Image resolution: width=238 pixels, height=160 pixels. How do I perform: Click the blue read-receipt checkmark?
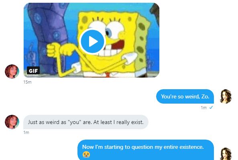pyautogui.click(x=211, y=107)
